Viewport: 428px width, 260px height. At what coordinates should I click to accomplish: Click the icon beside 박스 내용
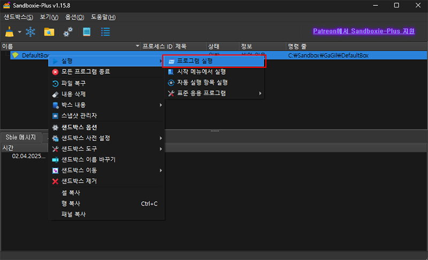coord(56,105)
